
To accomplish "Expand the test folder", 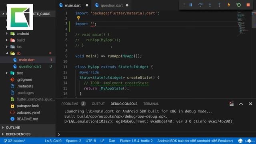I will coord(20,73).
